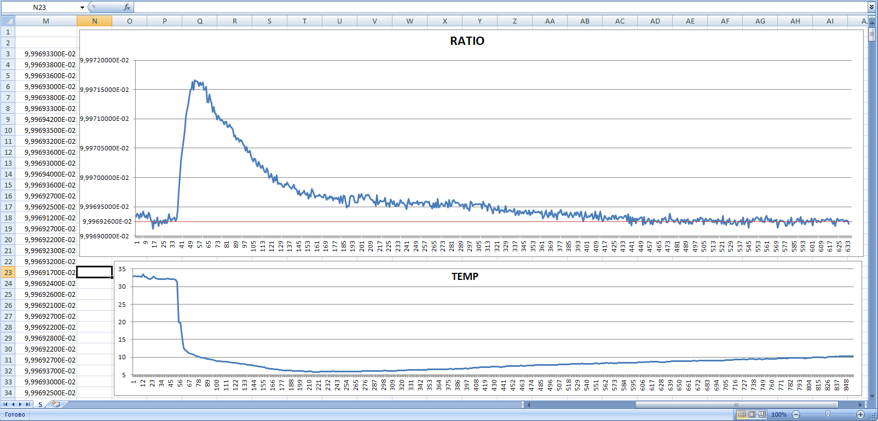The width and height of the screenshot is (878, 421).
Task: Click the 9,99692600E-02 axis label
Action: [x=107, y=221]
